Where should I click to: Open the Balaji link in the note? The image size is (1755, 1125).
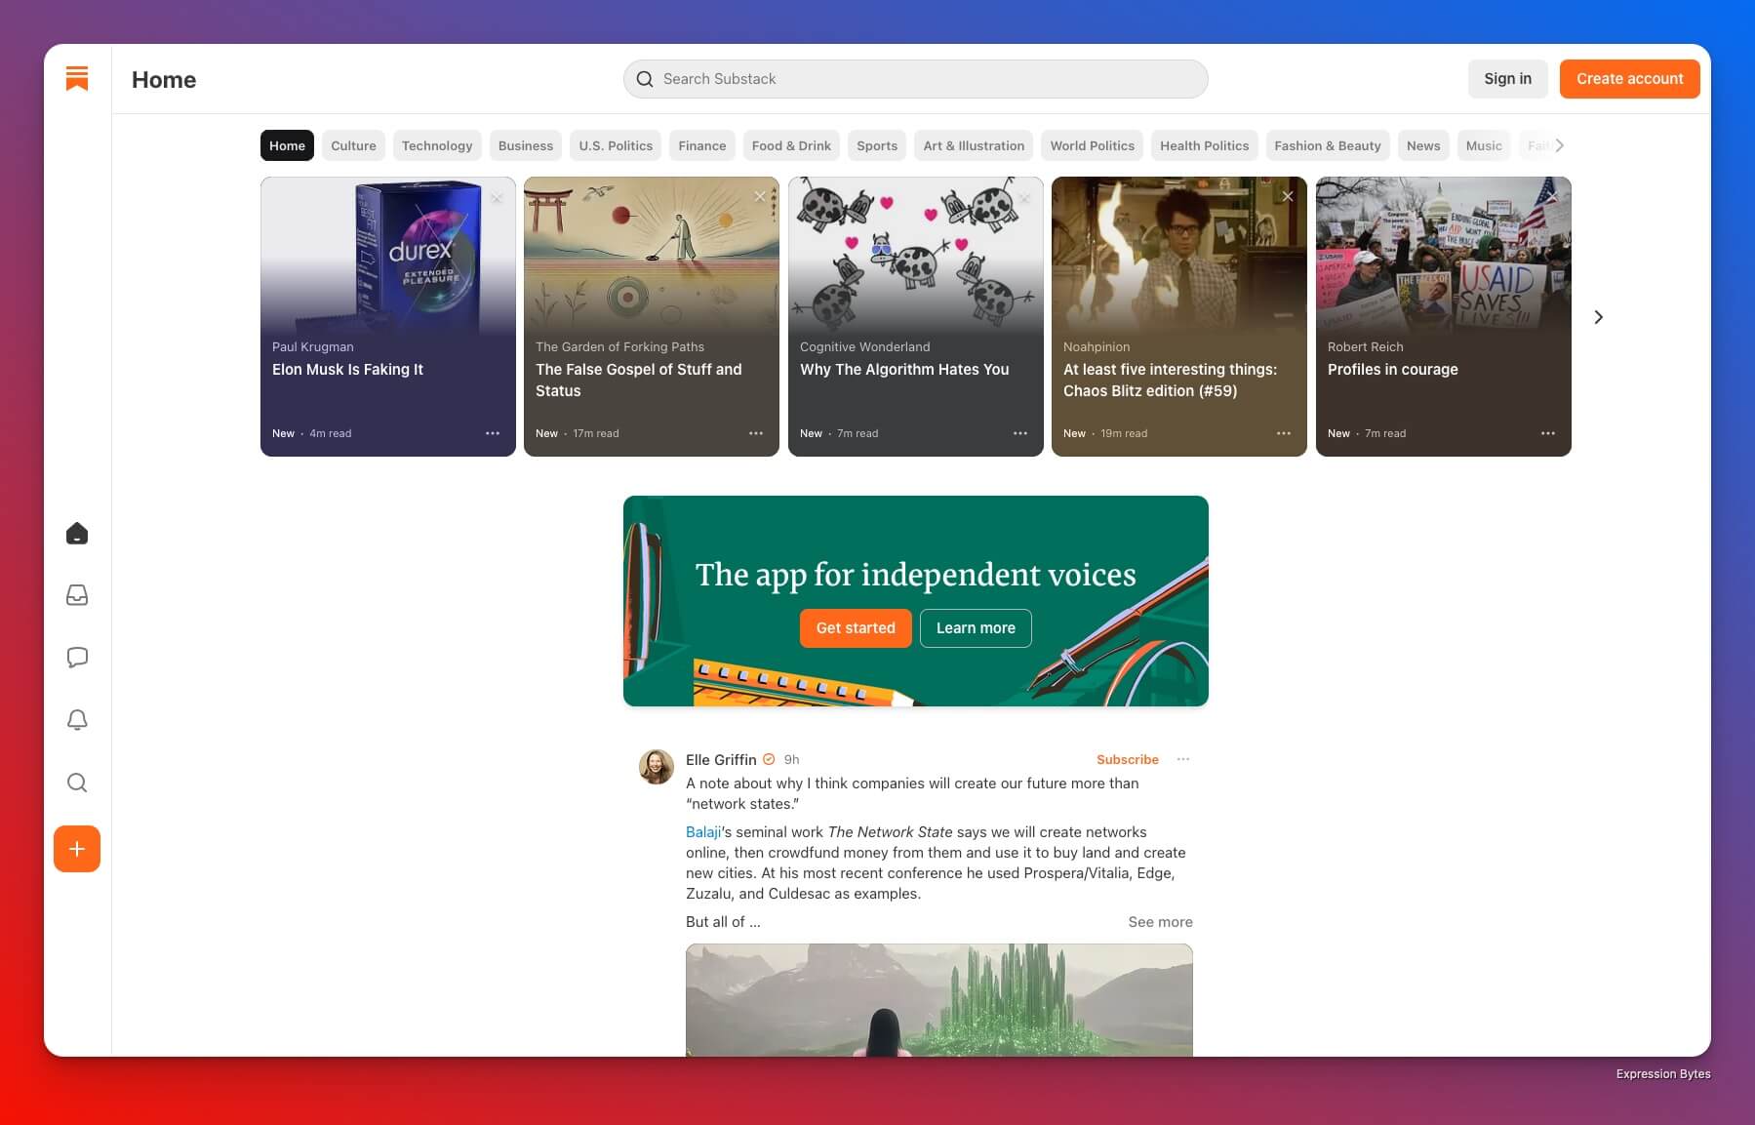coord(703,832)
